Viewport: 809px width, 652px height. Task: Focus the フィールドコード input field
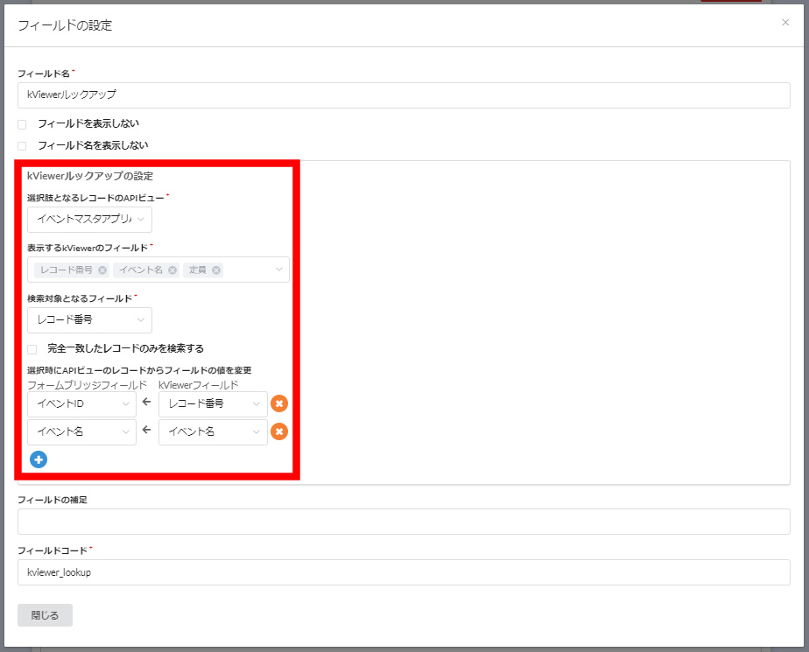click(x=404, y=572)
